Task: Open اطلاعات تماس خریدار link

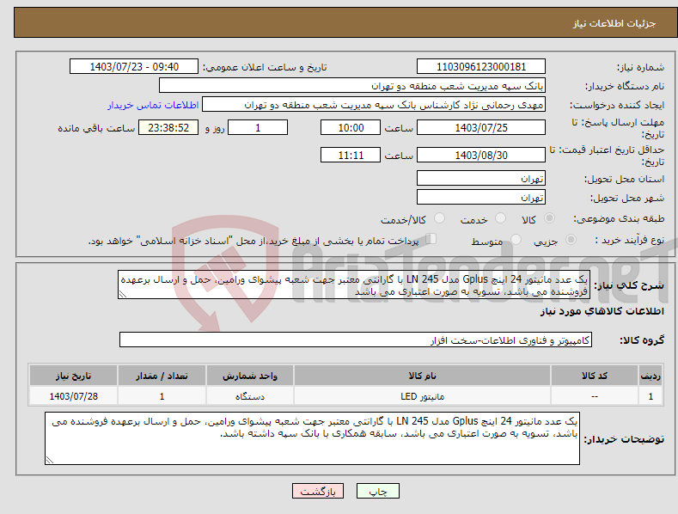Action: pos(153,105)
